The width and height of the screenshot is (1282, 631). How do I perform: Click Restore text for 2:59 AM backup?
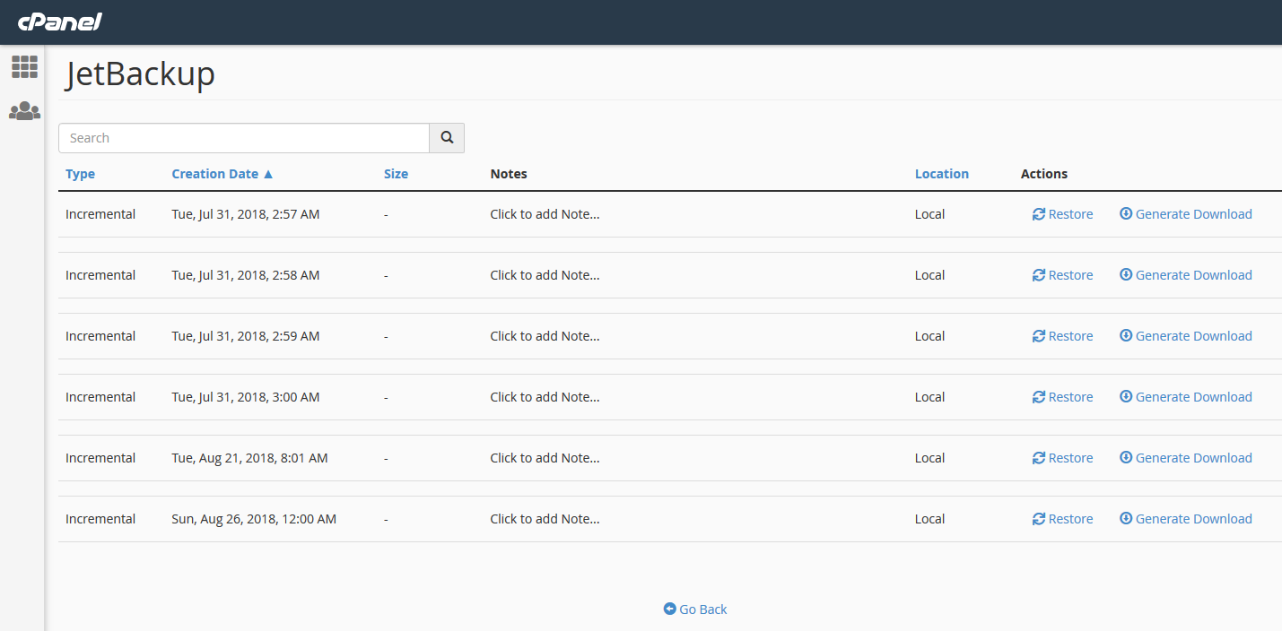(1071, 336)
